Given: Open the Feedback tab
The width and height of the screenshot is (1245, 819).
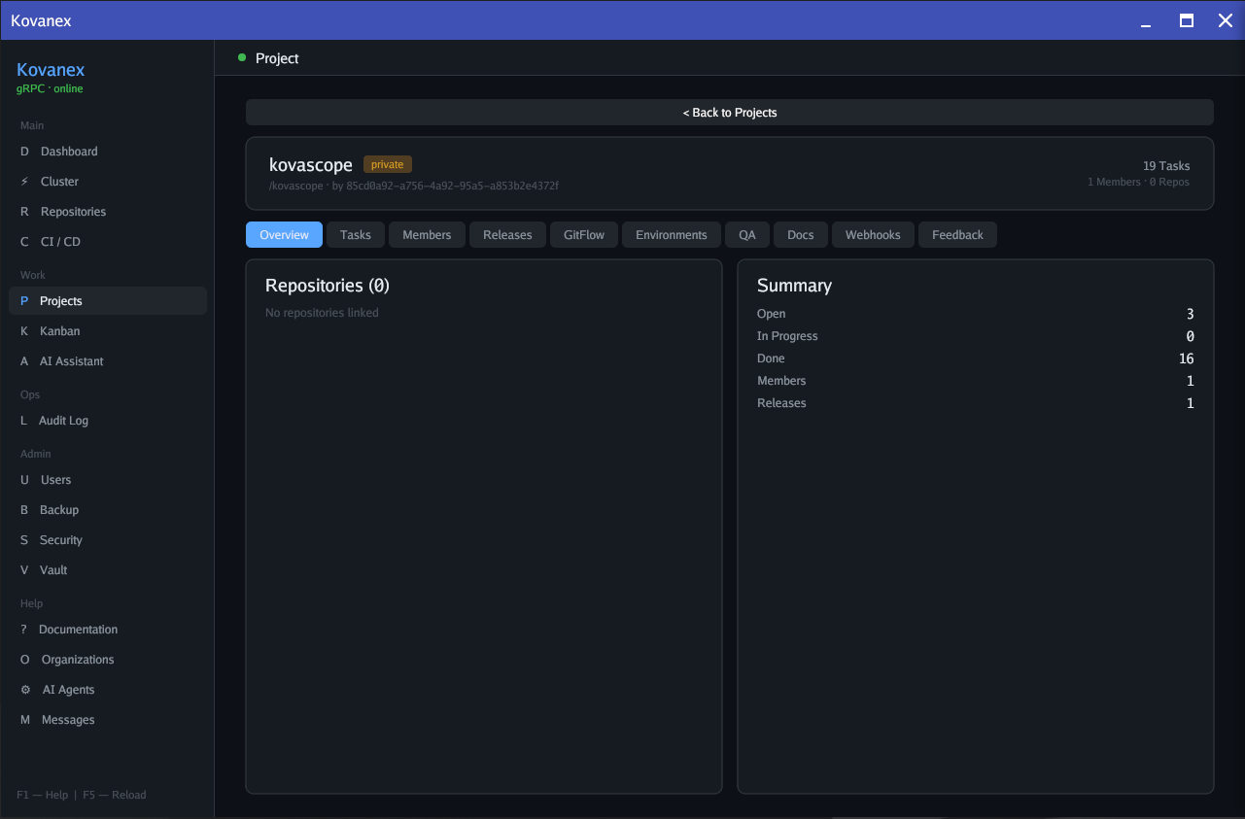Looking at the screenshot, I should (957, 234).
